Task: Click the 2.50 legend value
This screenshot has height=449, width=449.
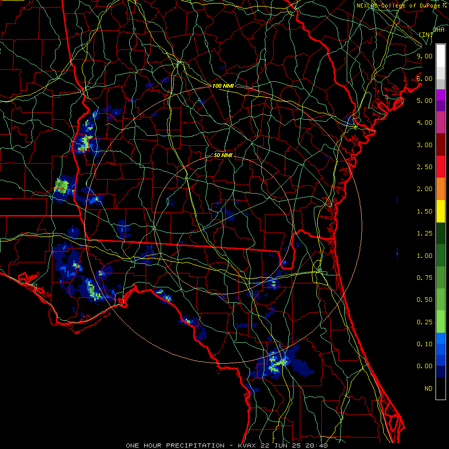Action: 425,167
